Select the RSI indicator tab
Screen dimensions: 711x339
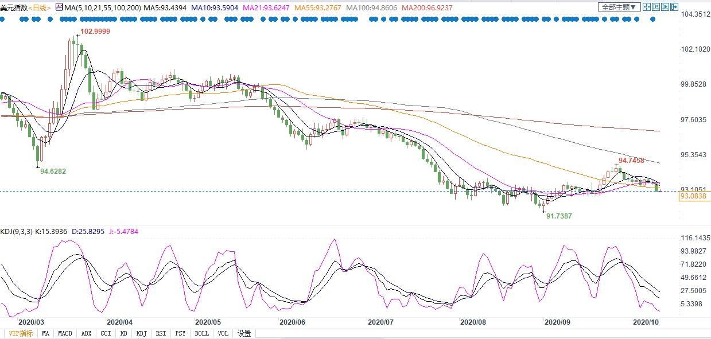162,333
